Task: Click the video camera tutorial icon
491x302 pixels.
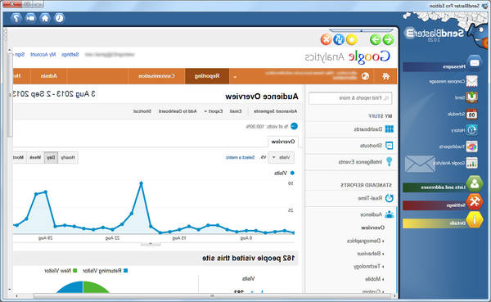Action: tap(31, 18)
